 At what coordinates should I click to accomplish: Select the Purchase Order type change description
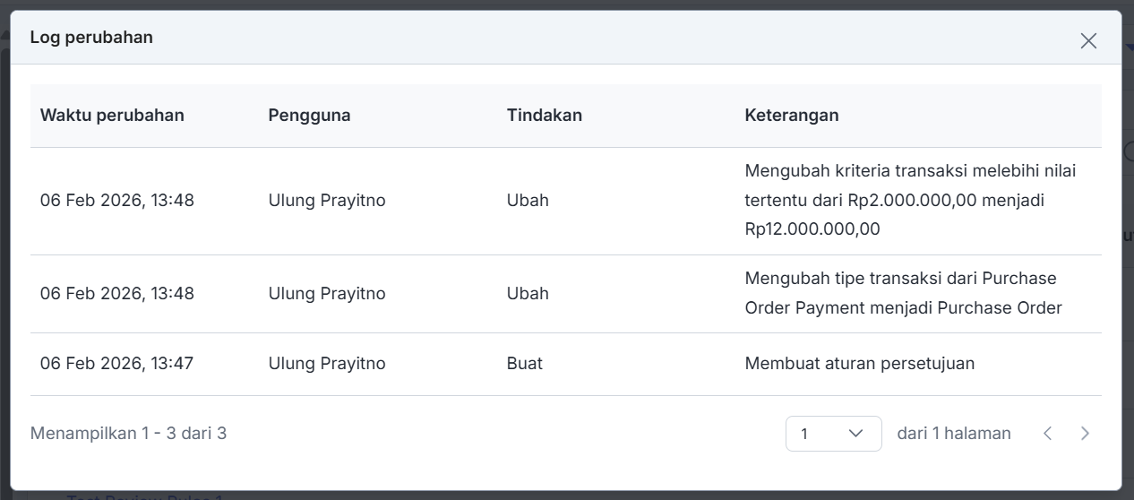pyautogui.click(x=903, y=293)
